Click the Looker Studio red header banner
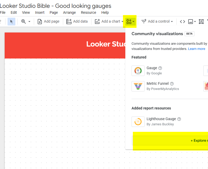This screenshot has height=169, width=208. (65, 45)
